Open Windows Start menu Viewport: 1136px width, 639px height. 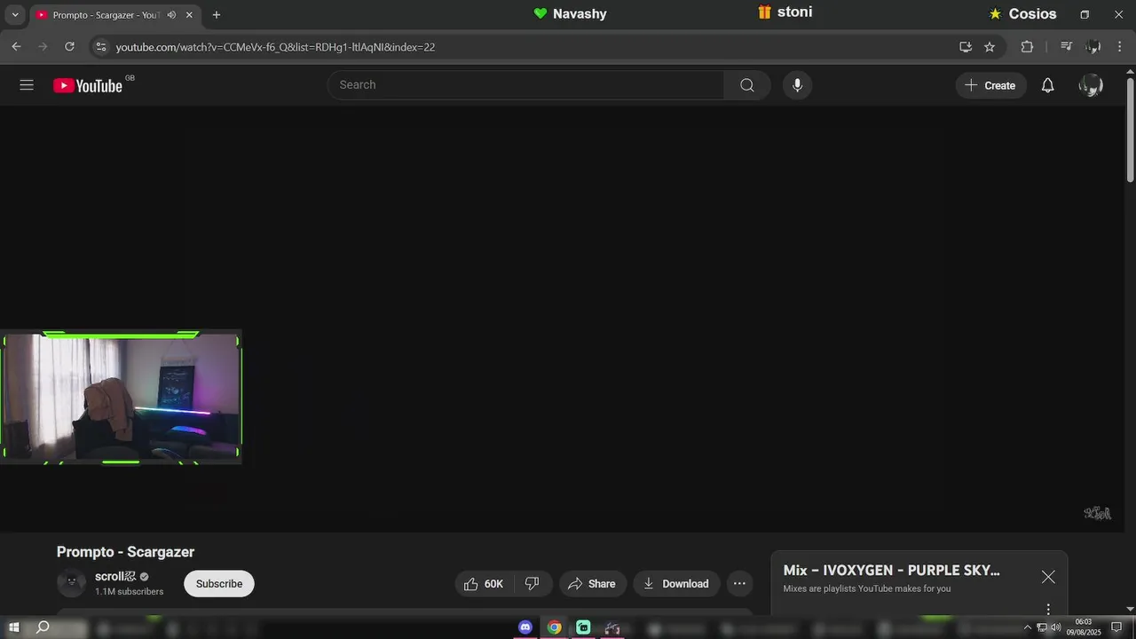[x=14, y=627]
